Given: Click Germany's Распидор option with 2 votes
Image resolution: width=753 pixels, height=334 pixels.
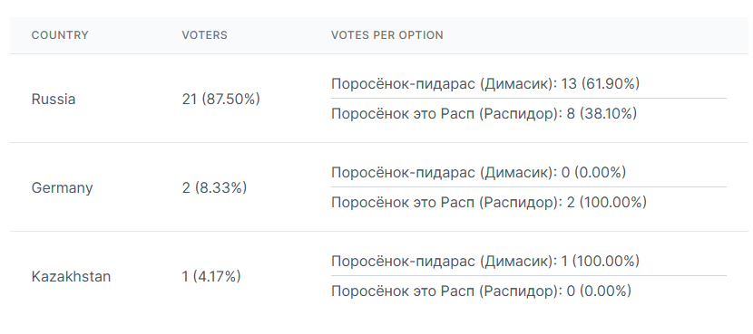Looking at the screenshot, I should click(489, 202).
